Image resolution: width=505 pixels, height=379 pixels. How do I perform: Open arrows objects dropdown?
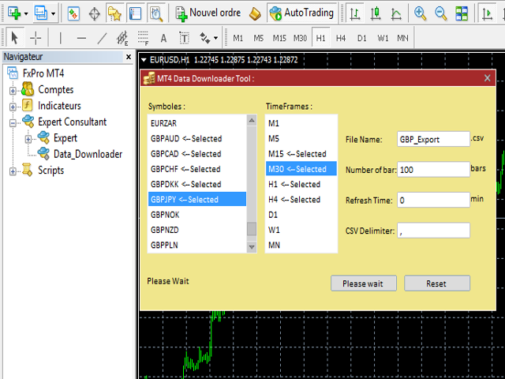(215, 38)
